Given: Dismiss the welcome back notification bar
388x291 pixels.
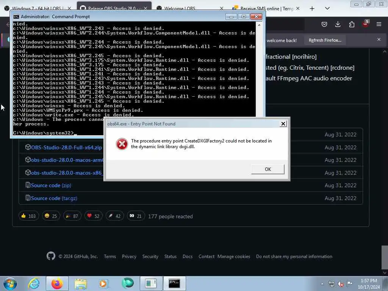Looking at the screenshot, I should (x=379, y=39).
